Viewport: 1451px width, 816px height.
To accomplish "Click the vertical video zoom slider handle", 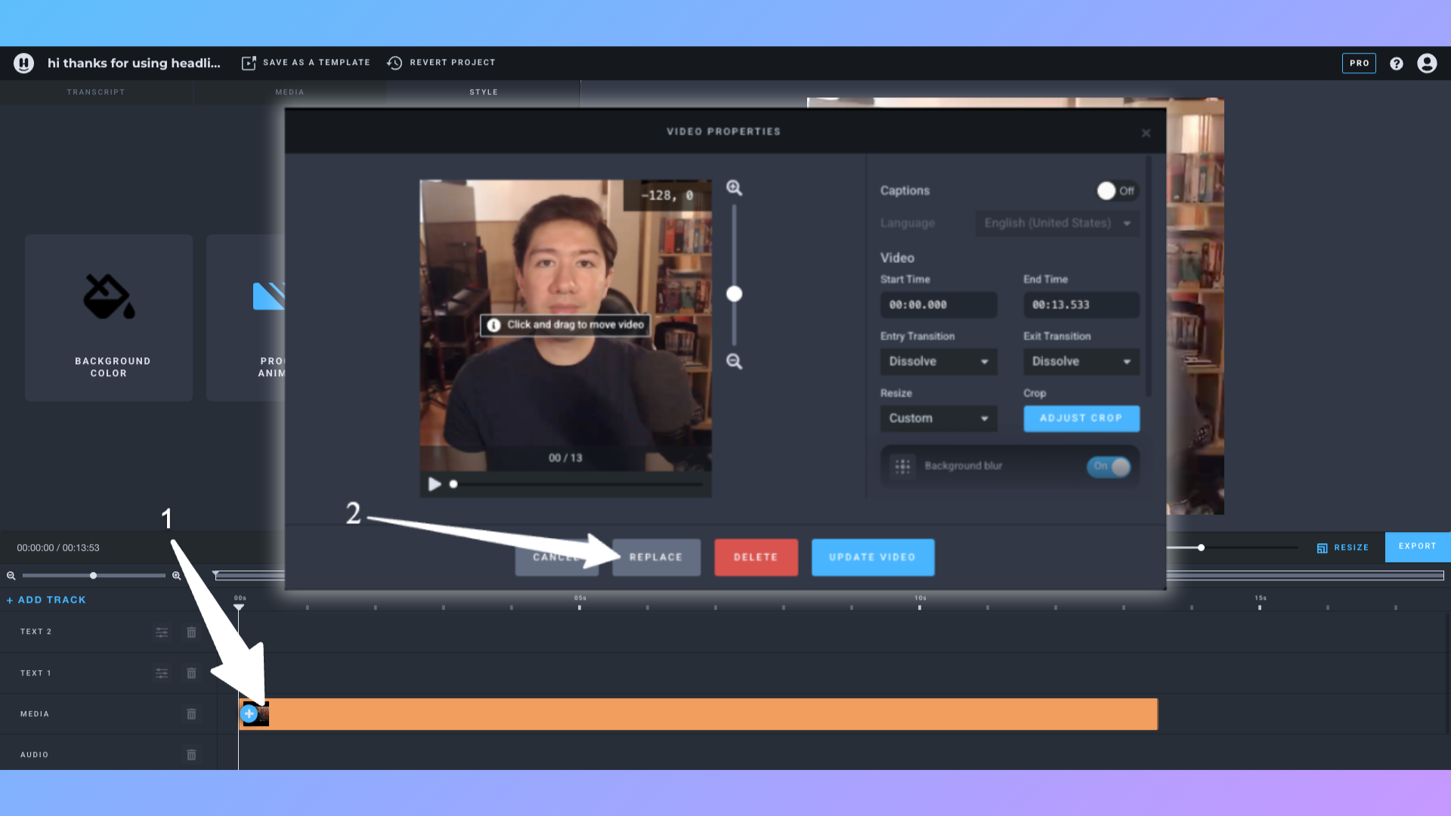I will (734, 294).
